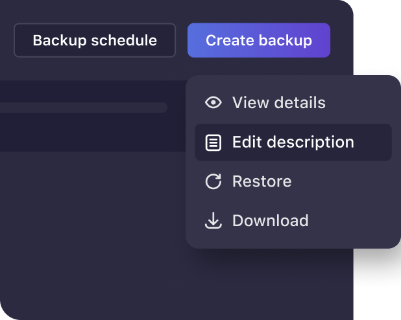Click the circular arrow Restore icon
The width and height of the screenshot is (401, 320).
click(x=213, y=181)
